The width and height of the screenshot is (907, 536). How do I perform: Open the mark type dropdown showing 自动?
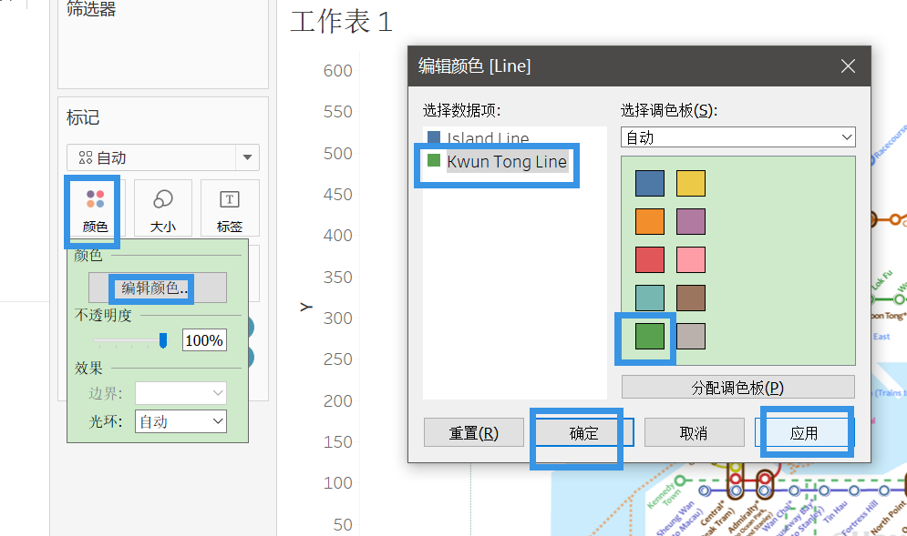(162, 157)
